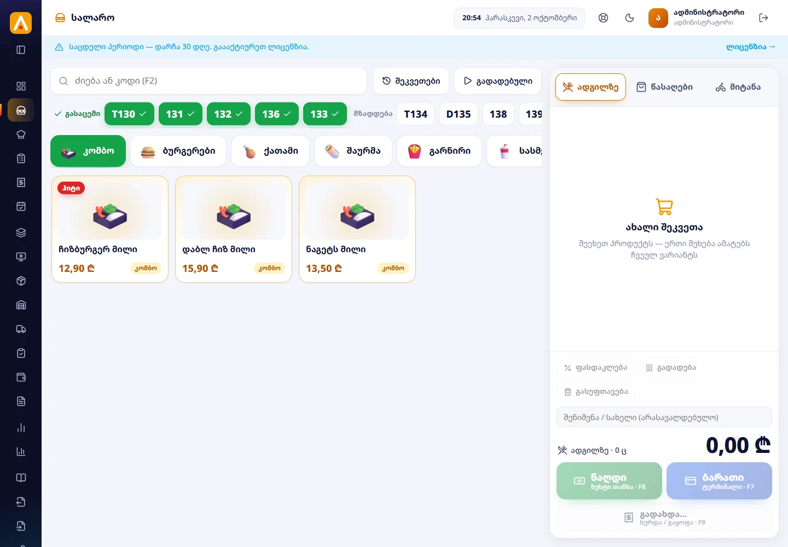This screenshot has height=547, width=788.
Task: Click the support lifebuoy icon in header
Action: point(603,18)
